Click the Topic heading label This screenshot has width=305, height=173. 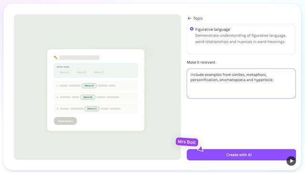198,19
